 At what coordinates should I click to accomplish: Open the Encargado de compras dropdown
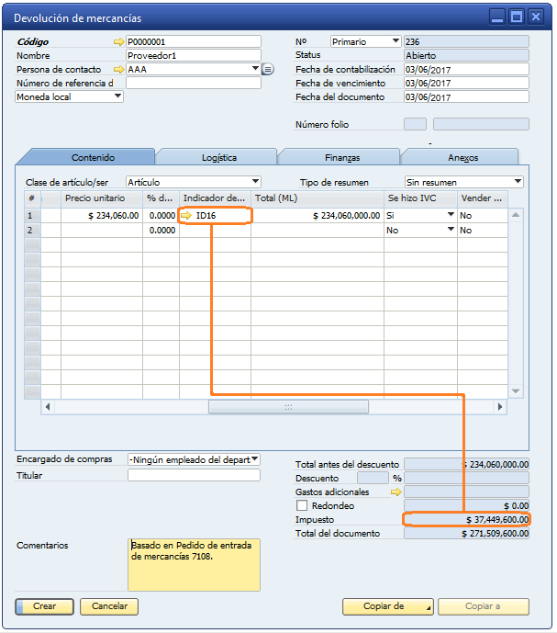[x=254, y=459]
